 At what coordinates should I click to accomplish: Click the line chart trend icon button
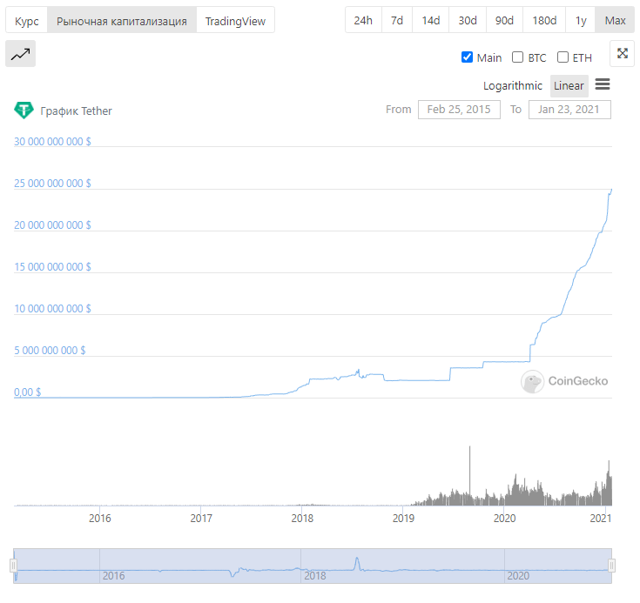click(20, 53)
